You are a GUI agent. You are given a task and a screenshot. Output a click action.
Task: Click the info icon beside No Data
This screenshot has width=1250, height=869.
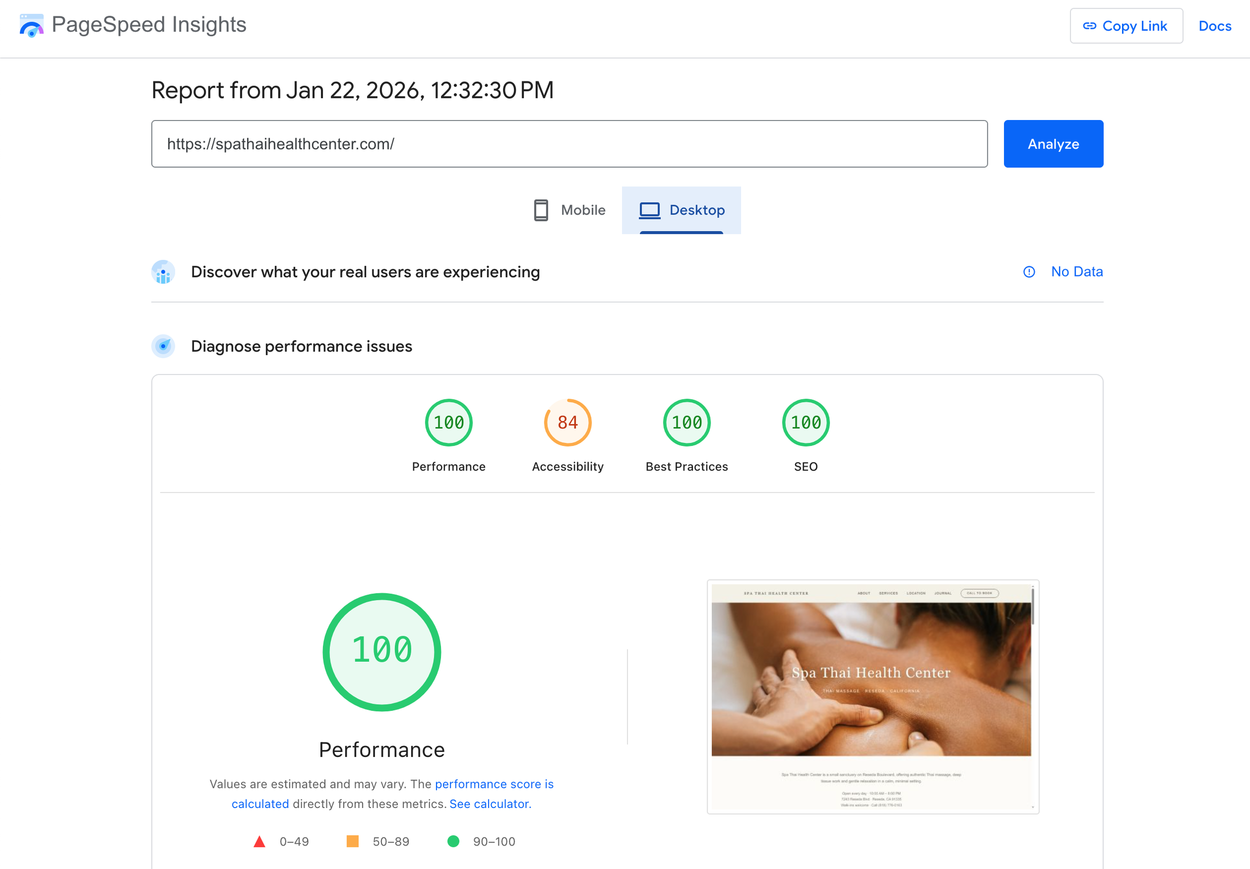(x=1028, y=271)
